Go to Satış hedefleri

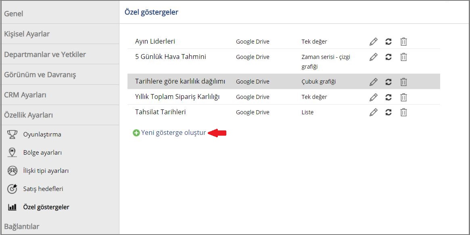[x=43, y=189]
